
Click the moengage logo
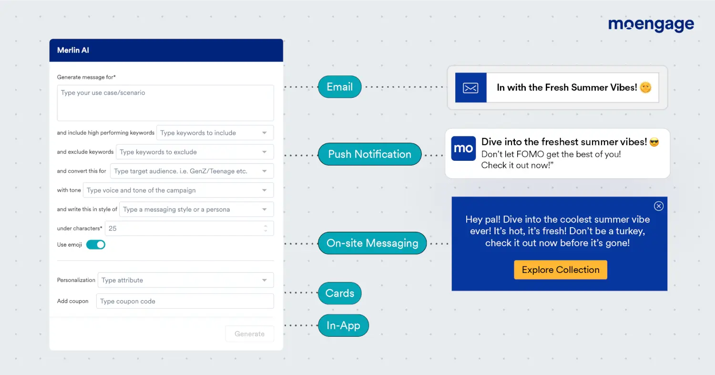click(651, 24)
